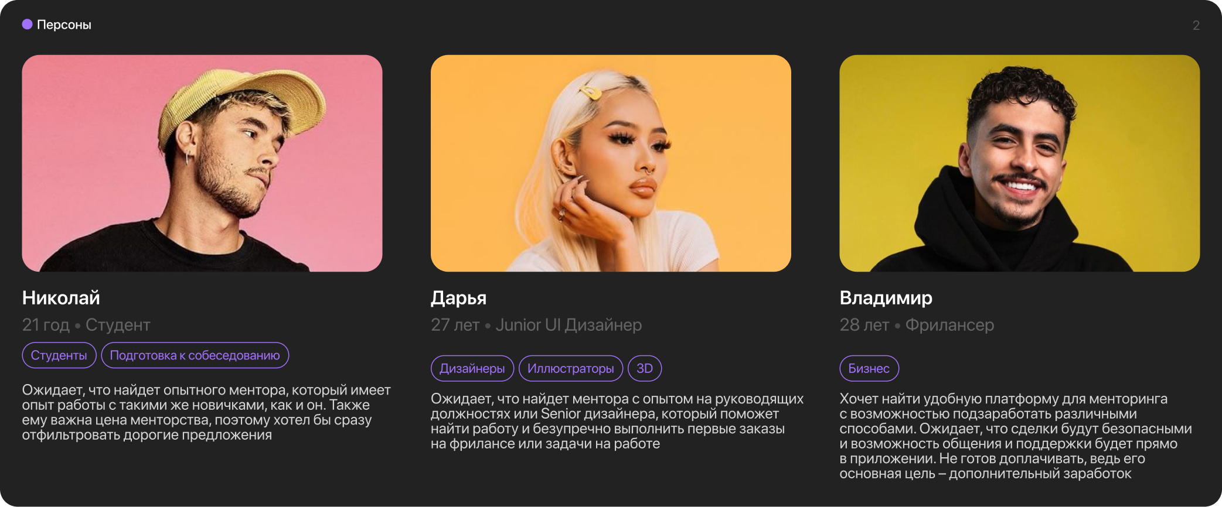Click Владимир's description paragraph

coord(1016,436)
